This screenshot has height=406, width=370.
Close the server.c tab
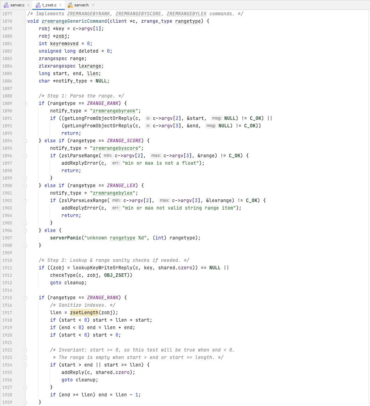28,5
